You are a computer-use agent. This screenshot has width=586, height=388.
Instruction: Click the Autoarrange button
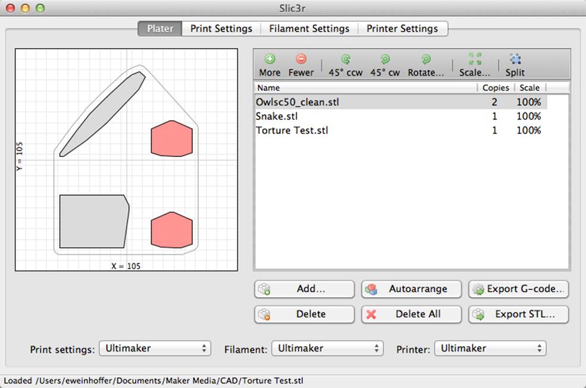(x=412, y=289)
